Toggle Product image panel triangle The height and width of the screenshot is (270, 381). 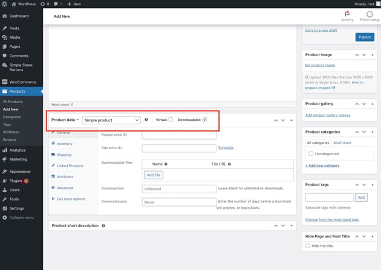tap(373, 55)
